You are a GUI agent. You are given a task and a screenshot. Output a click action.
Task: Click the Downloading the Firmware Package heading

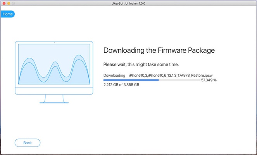click(159, 50)
